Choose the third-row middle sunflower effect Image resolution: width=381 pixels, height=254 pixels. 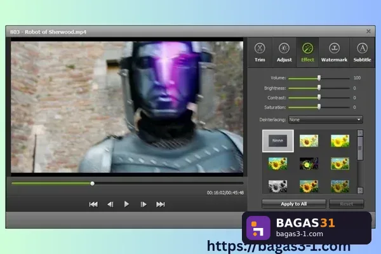[x=309, y=186]
